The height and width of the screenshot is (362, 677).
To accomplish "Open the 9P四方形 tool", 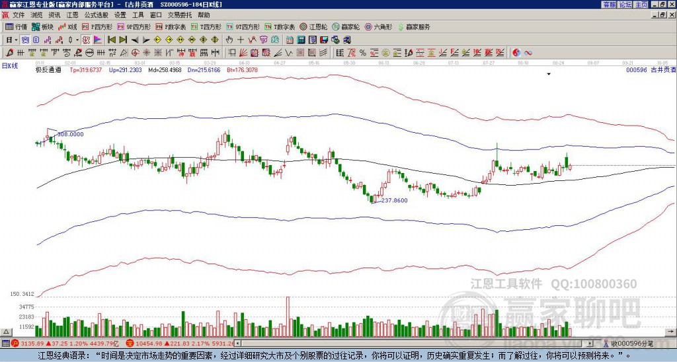I will 134,26.
